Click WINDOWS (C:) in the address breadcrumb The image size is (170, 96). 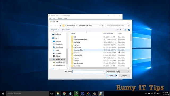point(72,26)
